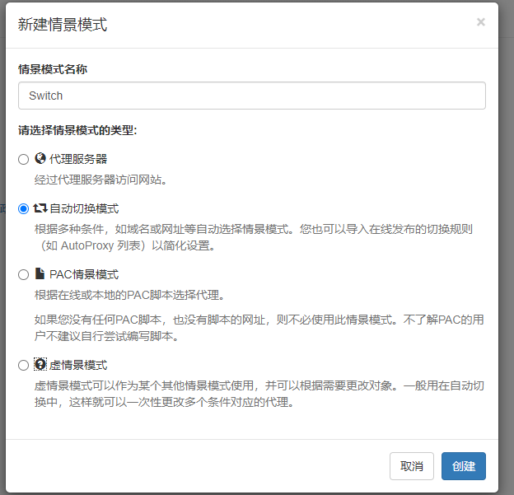514x495 pixels.
Task: Click the 情景模式名称 field label
Action: (x=53, y=69)
